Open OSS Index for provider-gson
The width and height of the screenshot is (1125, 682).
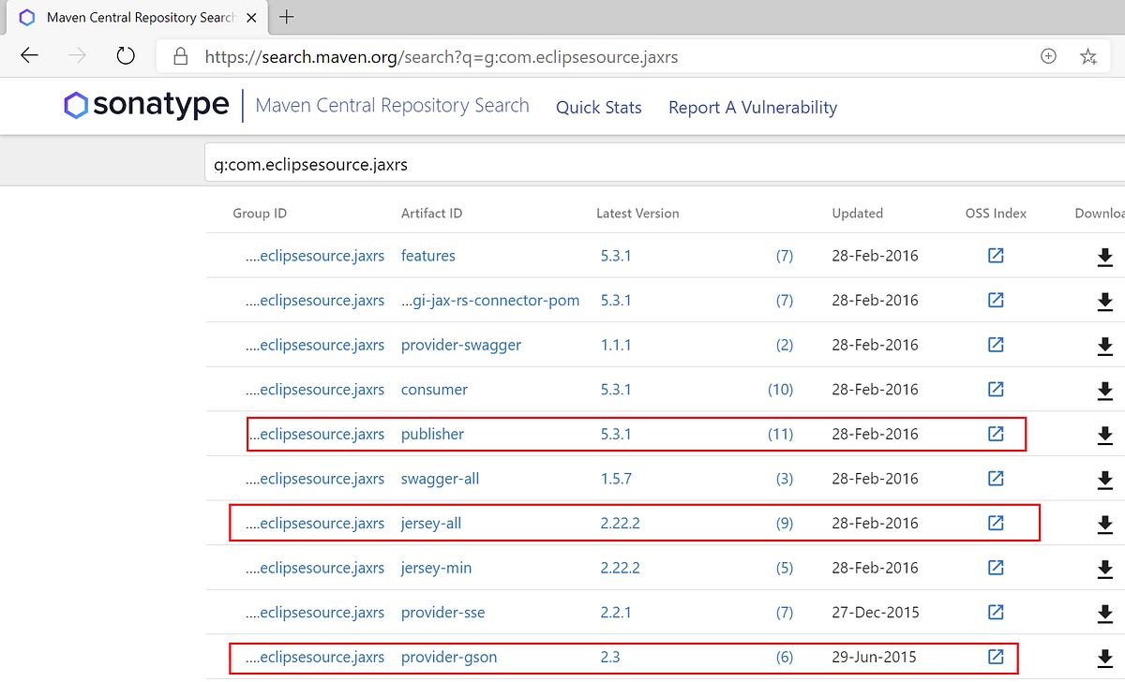(996, 657)
